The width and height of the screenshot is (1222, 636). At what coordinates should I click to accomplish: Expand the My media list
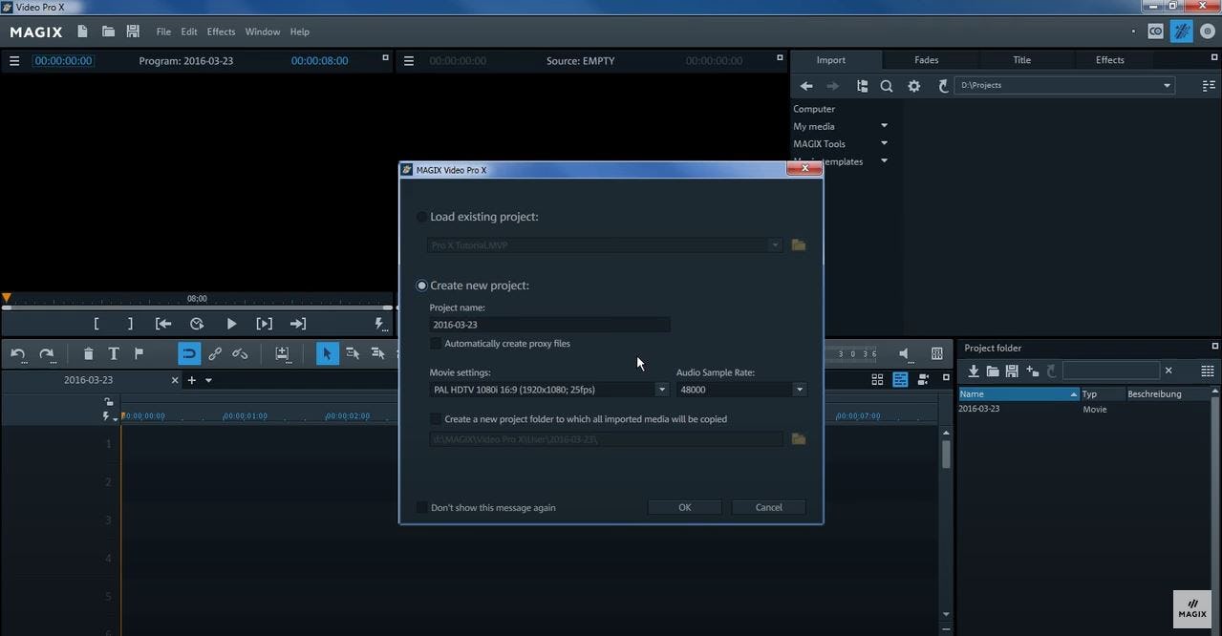point(884,126)
